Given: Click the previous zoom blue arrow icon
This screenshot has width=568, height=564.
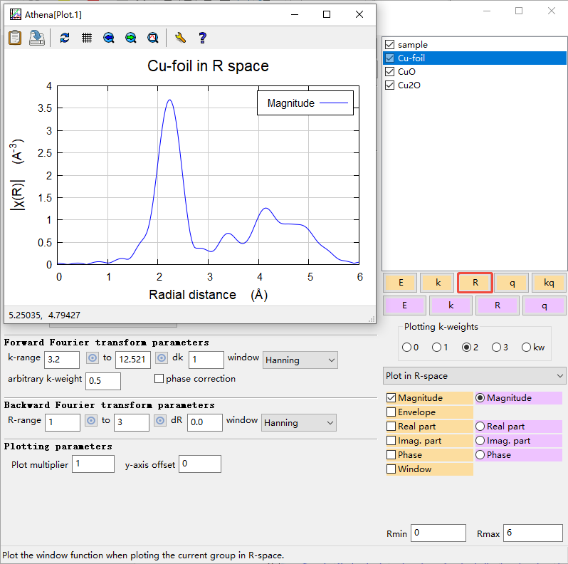Looking at the screenshot, I should (x=108, y=38).
